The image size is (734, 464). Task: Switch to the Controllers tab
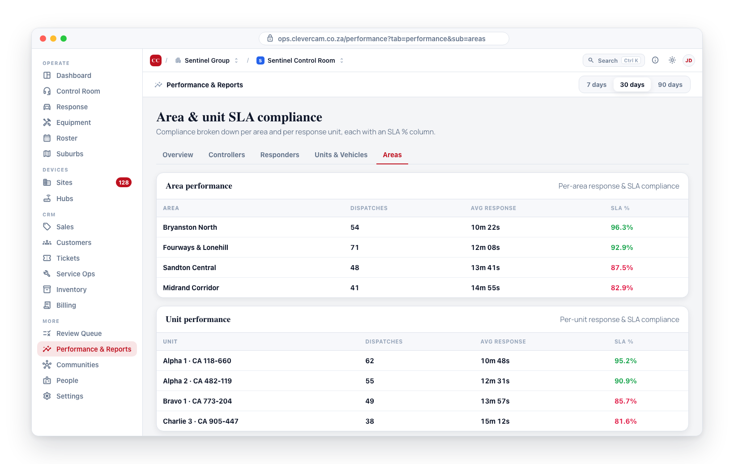point(226,155)
